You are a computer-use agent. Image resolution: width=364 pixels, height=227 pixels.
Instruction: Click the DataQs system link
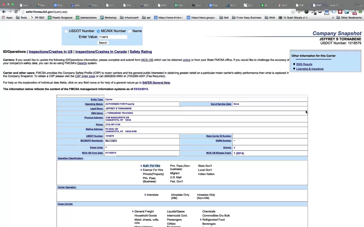tap(82, 63)
